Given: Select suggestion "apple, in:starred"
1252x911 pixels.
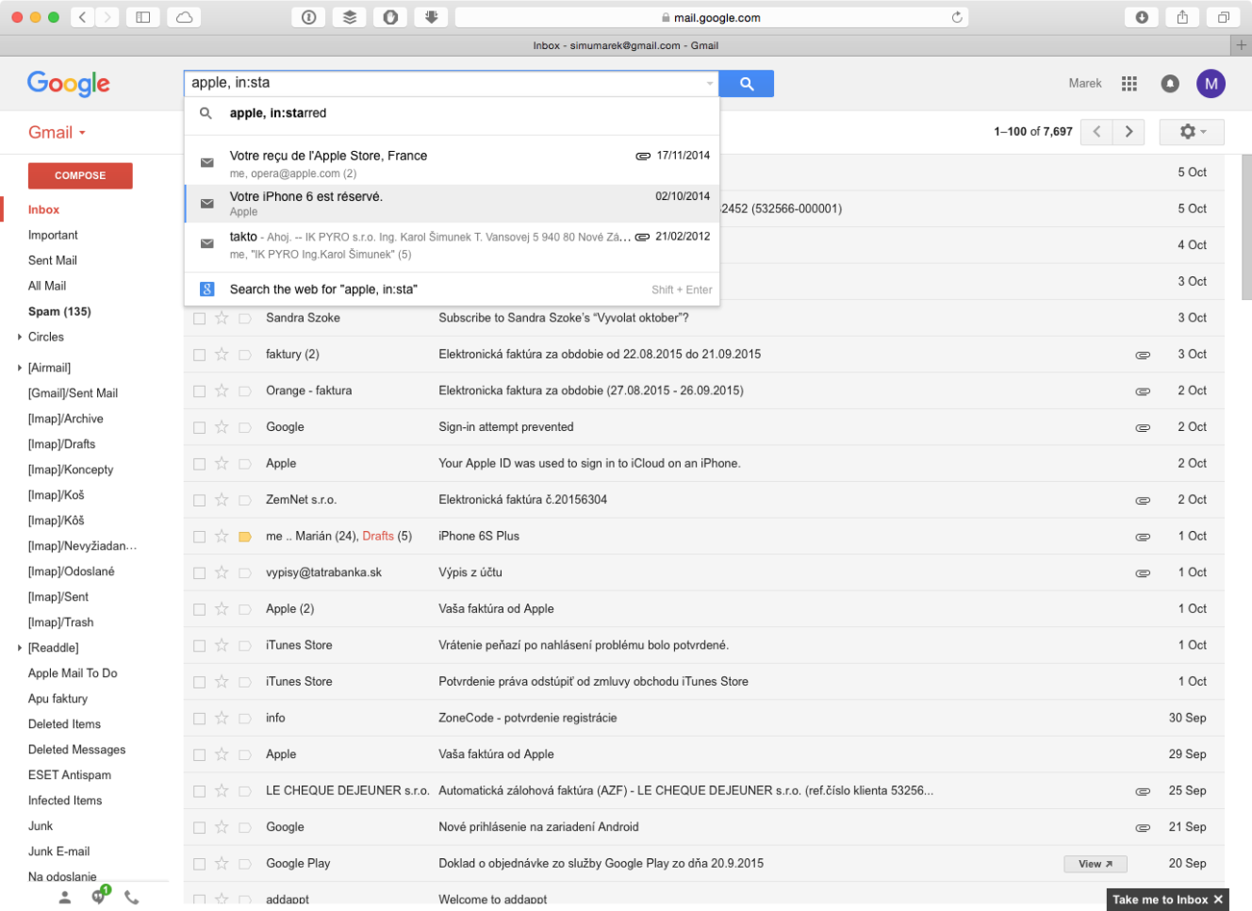Looking at the screenshot, I should (452, 113).
